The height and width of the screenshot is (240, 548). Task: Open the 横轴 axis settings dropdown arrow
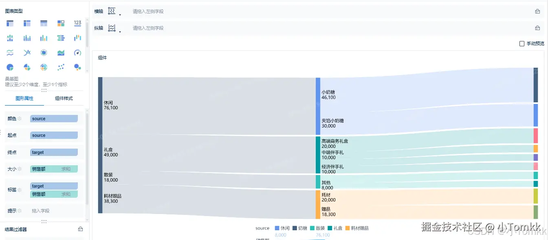[x=120, y=15]
